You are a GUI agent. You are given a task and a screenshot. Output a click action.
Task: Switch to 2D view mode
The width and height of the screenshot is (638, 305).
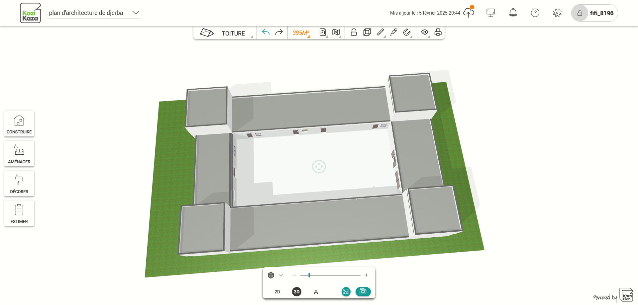click(277, 292)
